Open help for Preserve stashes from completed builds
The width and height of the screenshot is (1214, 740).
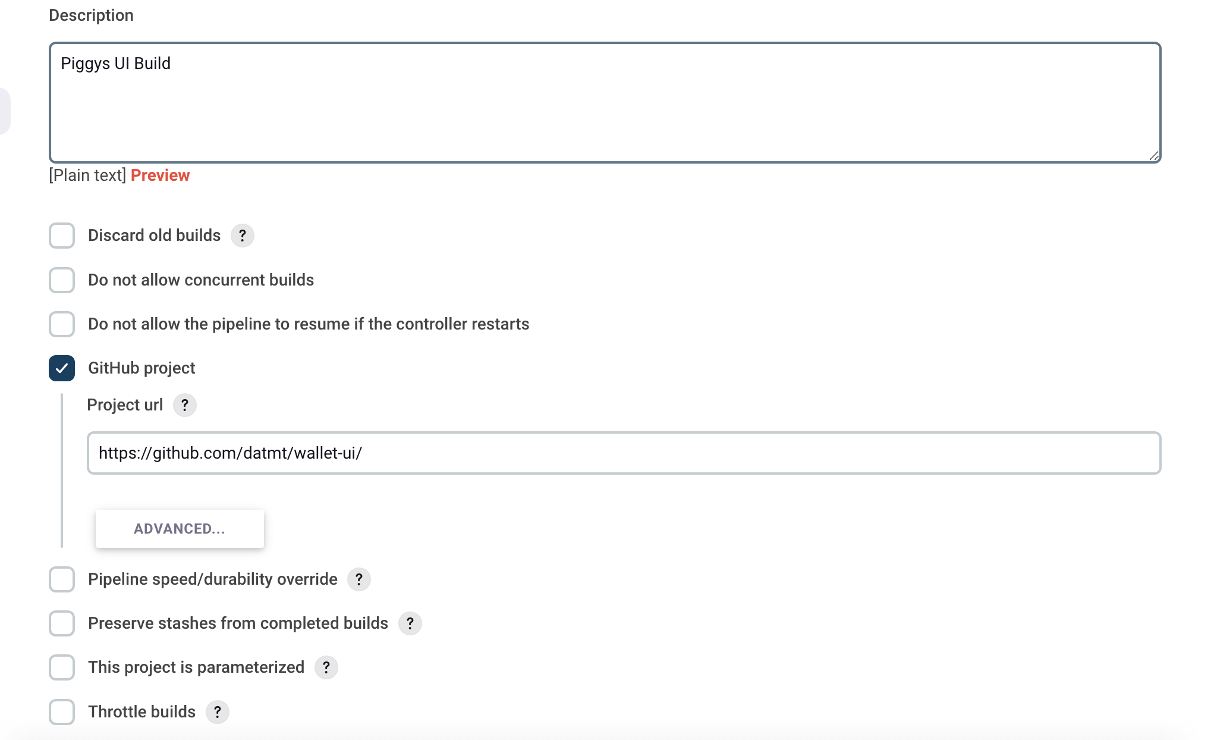[410, 623]
